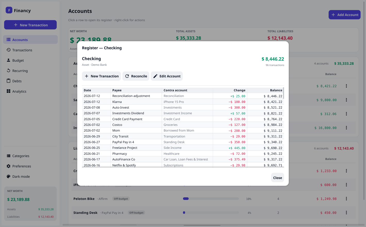Open Categories from the sidebar
The width and height of the screenshot is (366, 227).
pyautogui.click(x=30, y=156)
